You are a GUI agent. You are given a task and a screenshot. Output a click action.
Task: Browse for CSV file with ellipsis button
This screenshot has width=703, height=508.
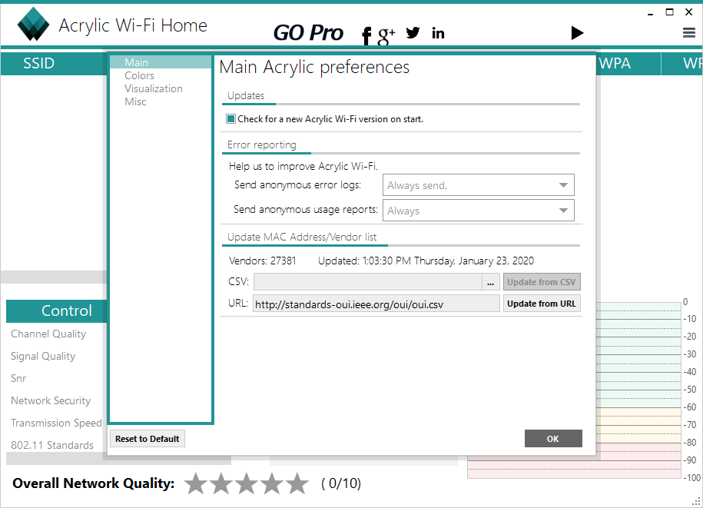[490, 282]
